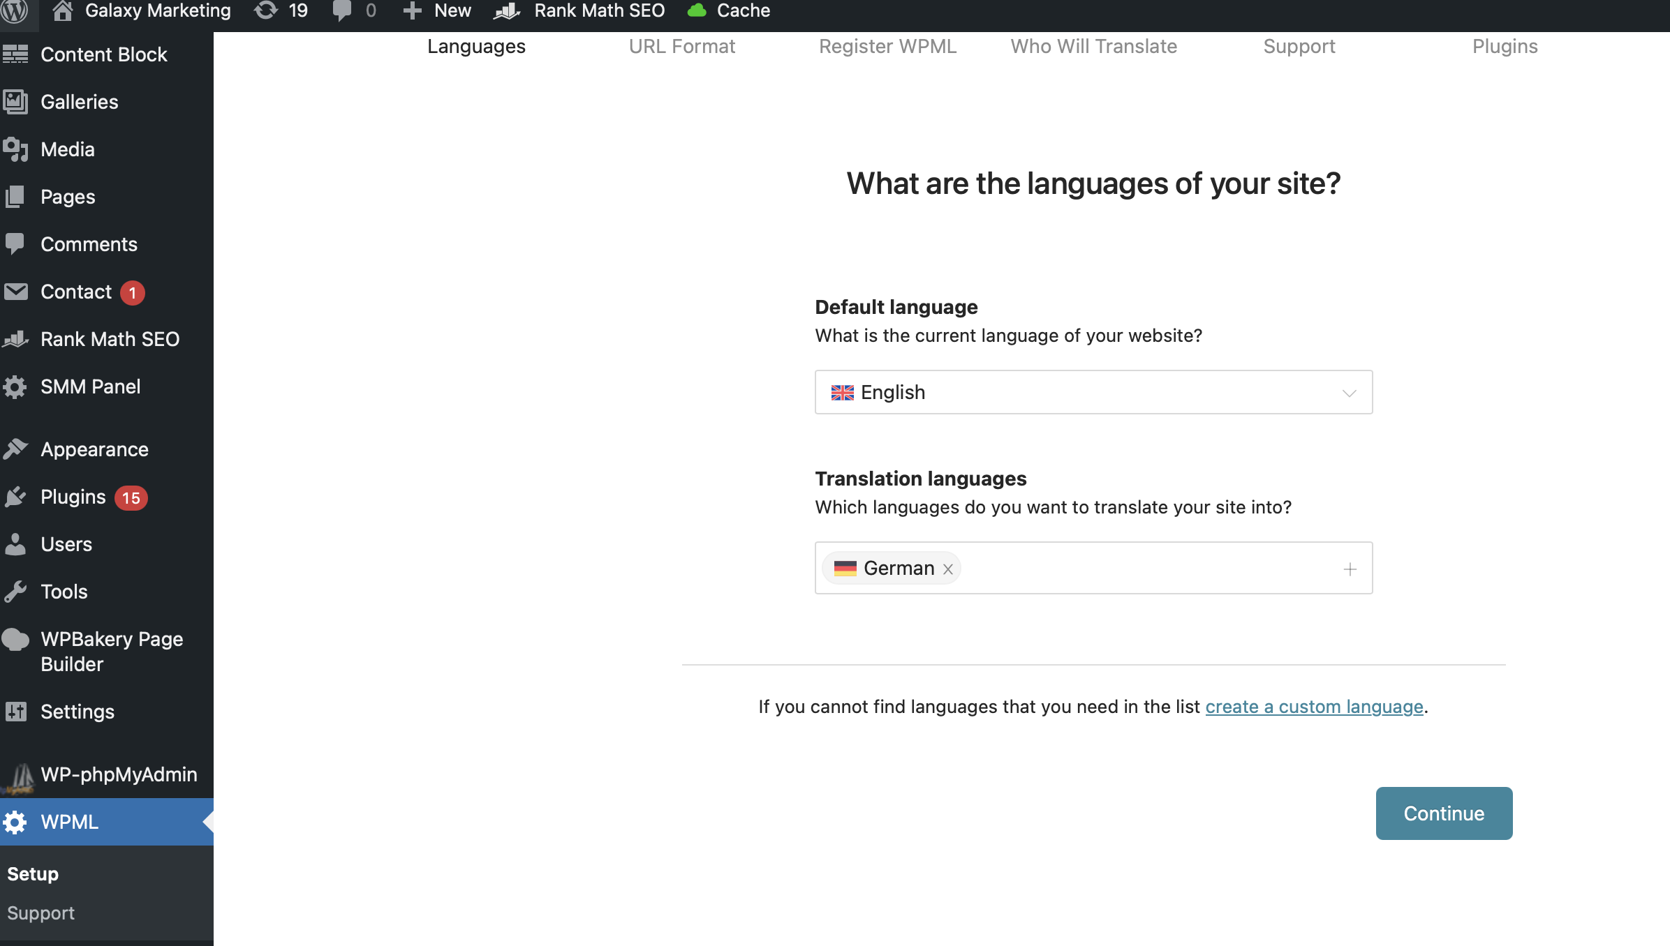1670x946 pixels.
Task: Click the WPBakery Page Builder cloud icon
Action: (x=15, y=639)
